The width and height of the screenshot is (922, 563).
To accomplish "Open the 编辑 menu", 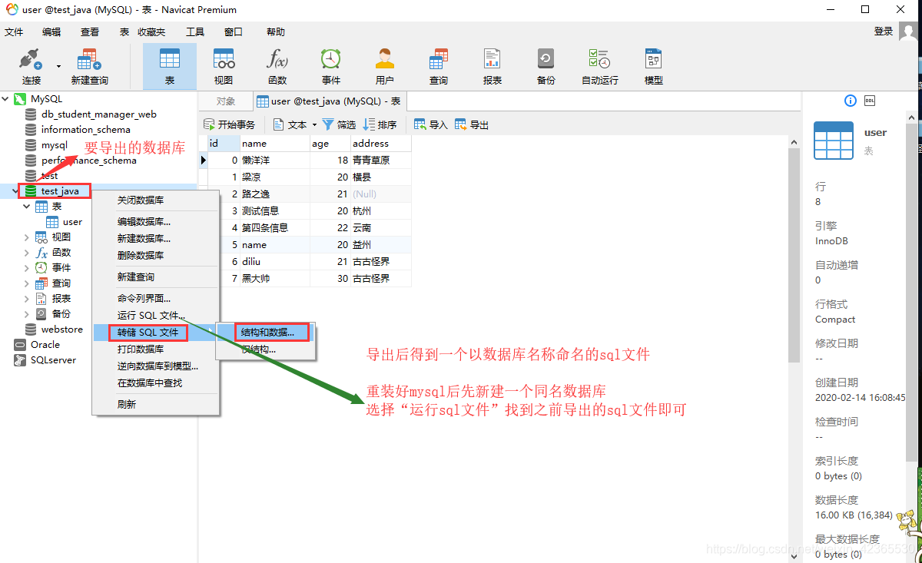I will pos(51,32).
